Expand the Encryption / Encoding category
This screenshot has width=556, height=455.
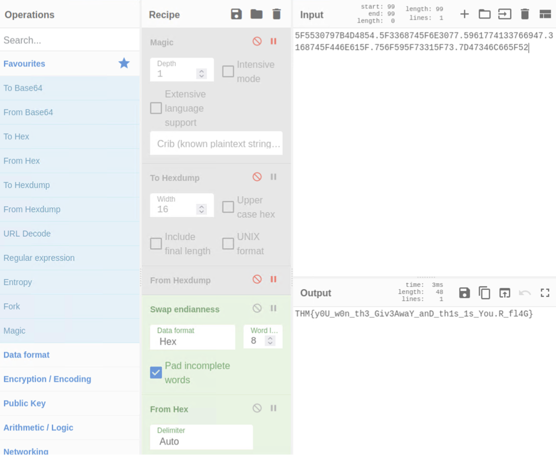coord(47,379)
